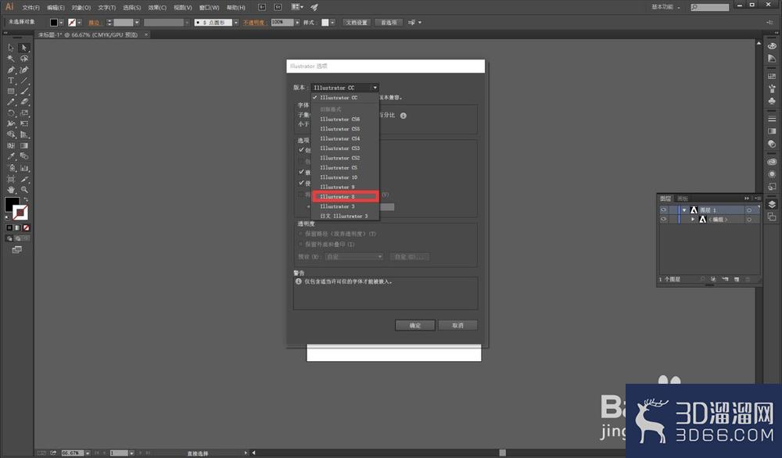Open the Color panel in right dock
The image size is (782, 458).
coord(772,46)
